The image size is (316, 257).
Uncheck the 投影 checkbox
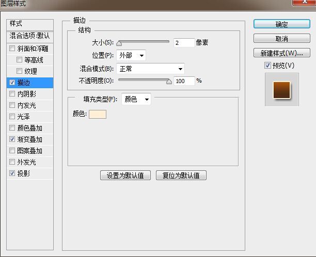[12, 173]
